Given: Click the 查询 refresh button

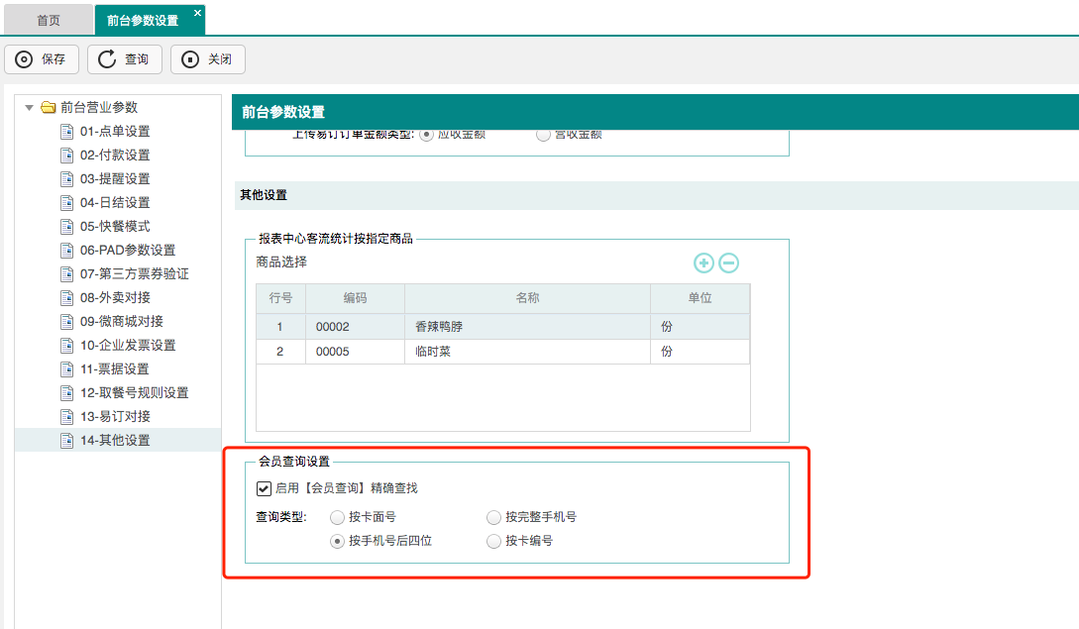Looking at the screenshot, I should (125, 59).
